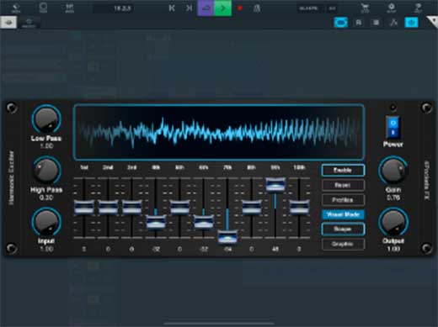Click the Low Pass value 1.00

coord(46,146)
